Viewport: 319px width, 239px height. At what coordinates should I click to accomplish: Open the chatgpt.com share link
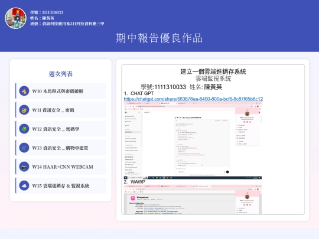click(x=193, y=99)
